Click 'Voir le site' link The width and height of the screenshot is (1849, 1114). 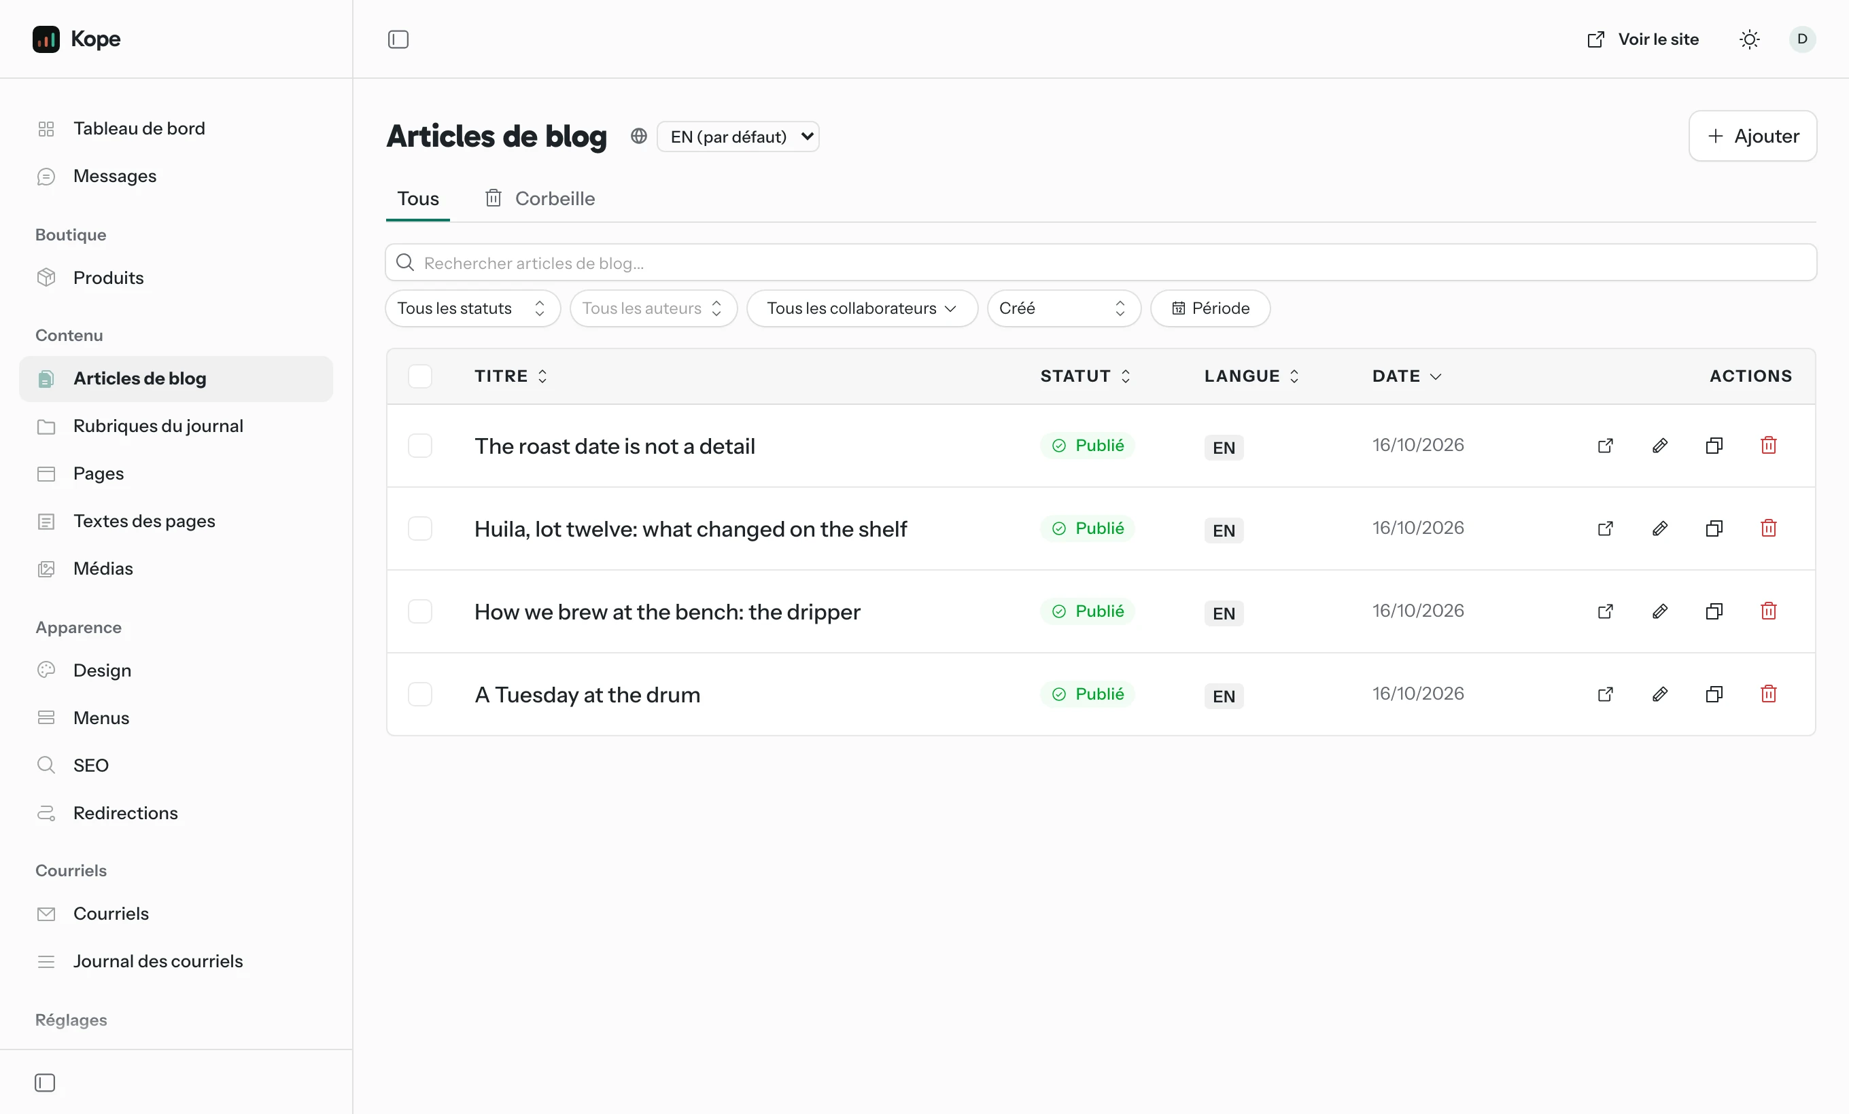(1644, 39)
